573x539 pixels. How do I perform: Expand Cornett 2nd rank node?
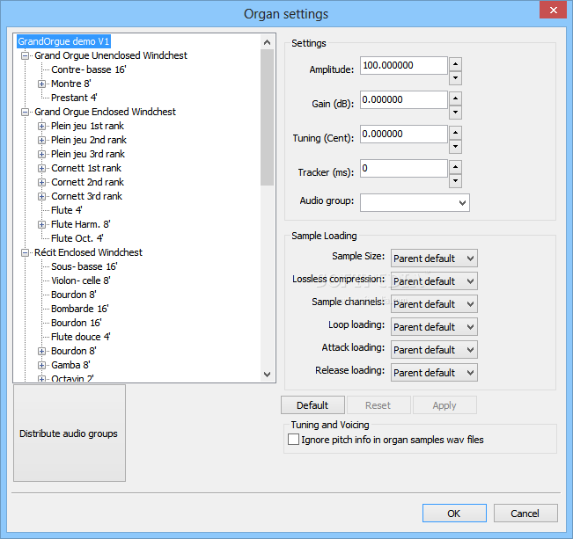tap(41, 183)
